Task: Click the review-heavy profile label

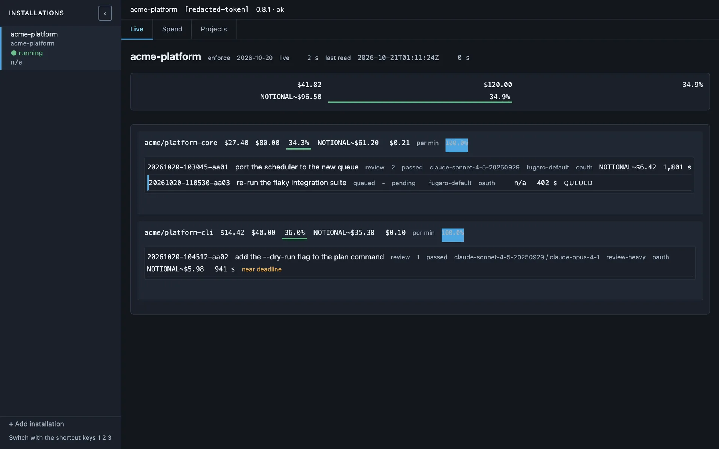Action: (x=626, y=257)
